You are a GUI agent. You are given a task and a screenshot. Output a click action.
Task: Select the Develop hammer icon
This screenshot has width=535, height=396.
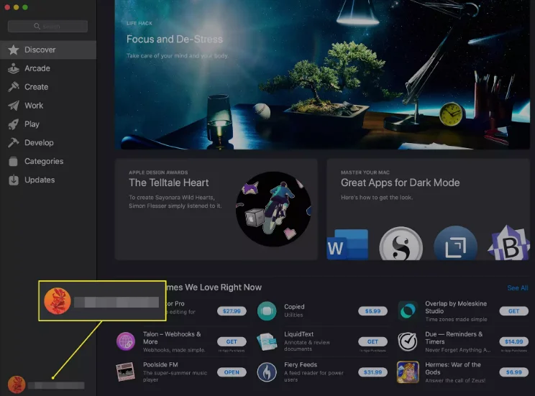pos(14,142)
